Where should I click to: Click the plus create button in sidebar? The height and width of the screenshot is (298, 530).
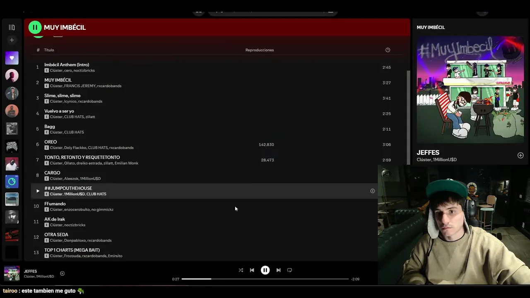point(12,40)
